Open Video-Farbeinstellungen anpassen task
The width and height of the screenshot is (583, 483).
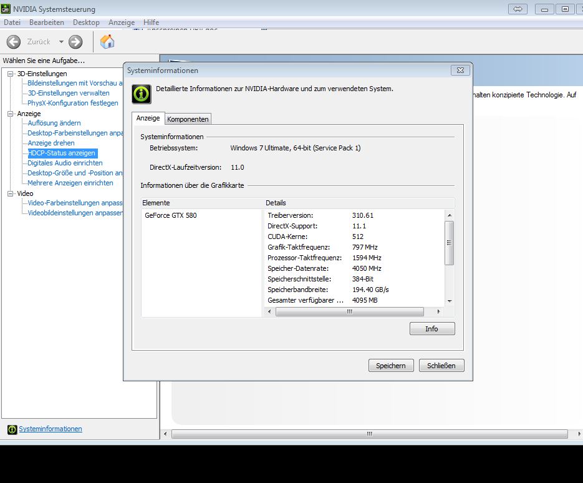tap(75, 203)
